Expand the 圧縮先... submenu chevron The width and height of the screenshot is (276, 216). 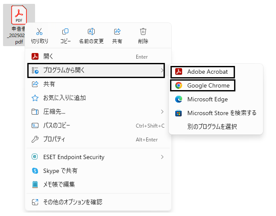(x=162, y=112)
